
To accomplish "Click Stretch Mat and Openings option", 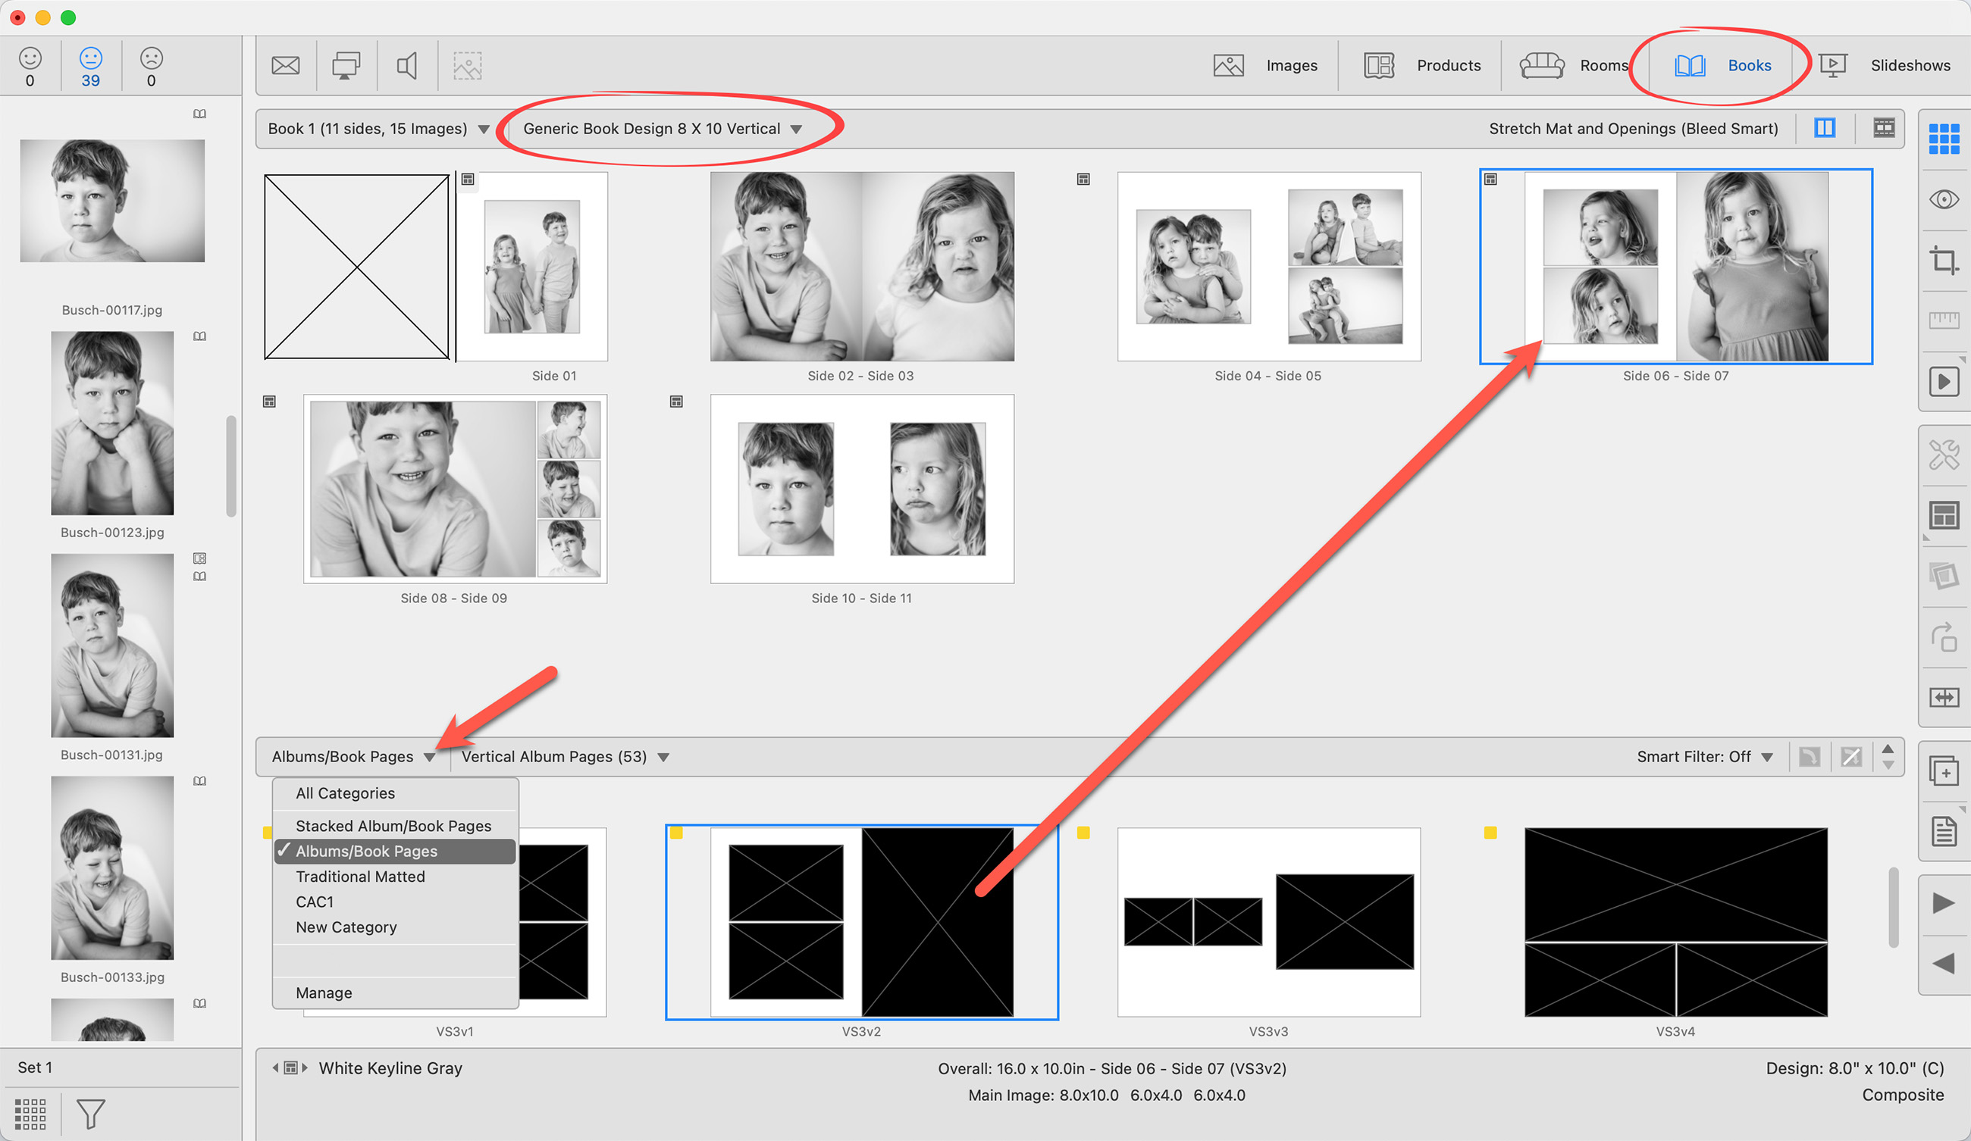I will click(1632, 129).
